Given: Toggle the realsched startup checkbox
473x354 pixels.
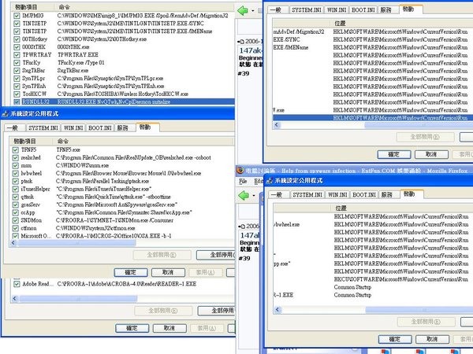Looking at the screenshot, I should [16, 157].
